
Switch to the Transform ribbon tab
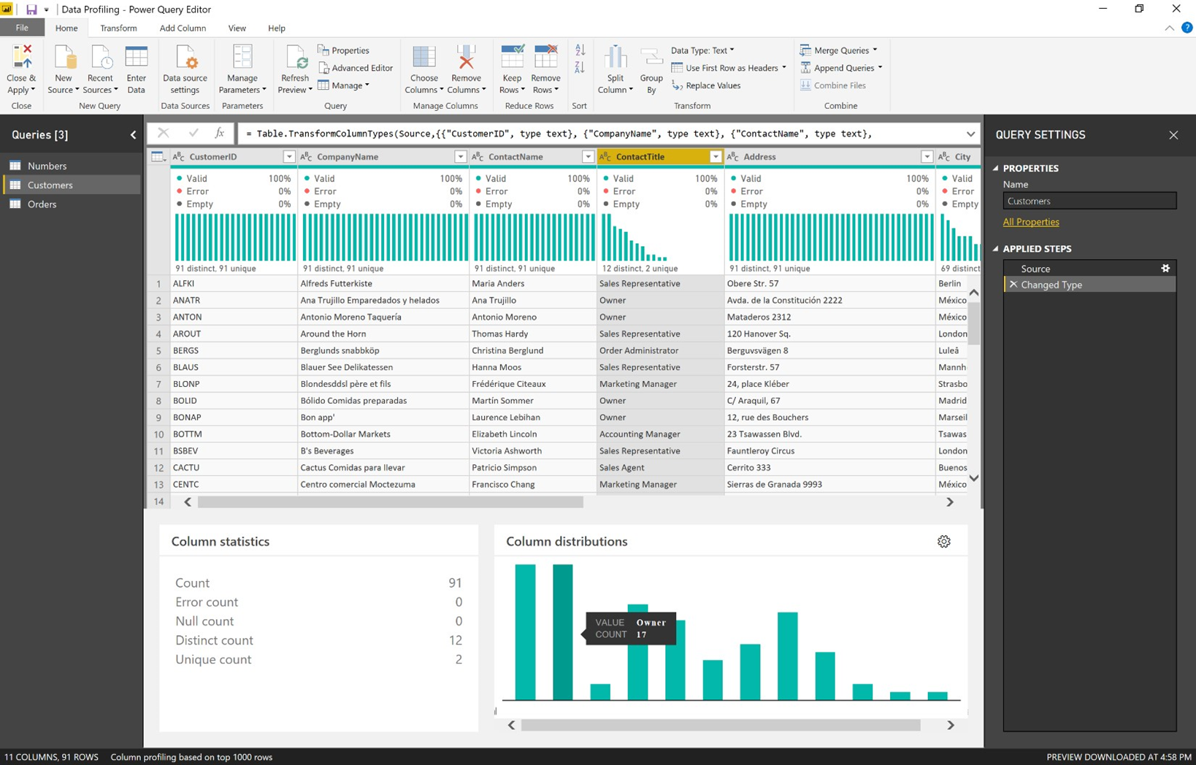pos(118,28)
